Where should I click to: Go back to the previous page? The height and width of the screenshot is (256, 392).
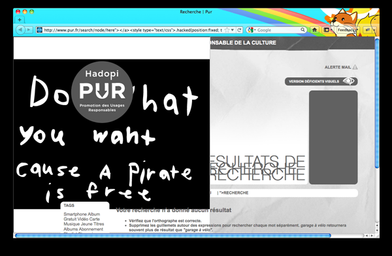20,30
